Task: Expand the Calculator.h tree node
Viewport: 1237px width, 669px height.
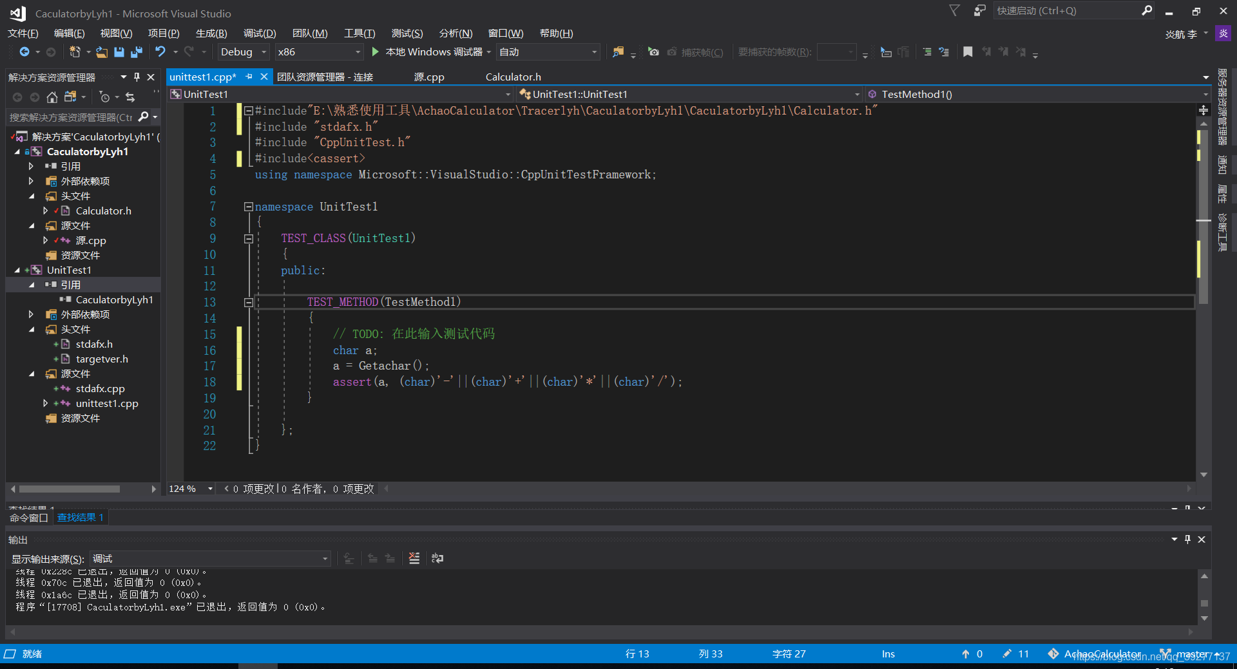Action: pos(45,211)
